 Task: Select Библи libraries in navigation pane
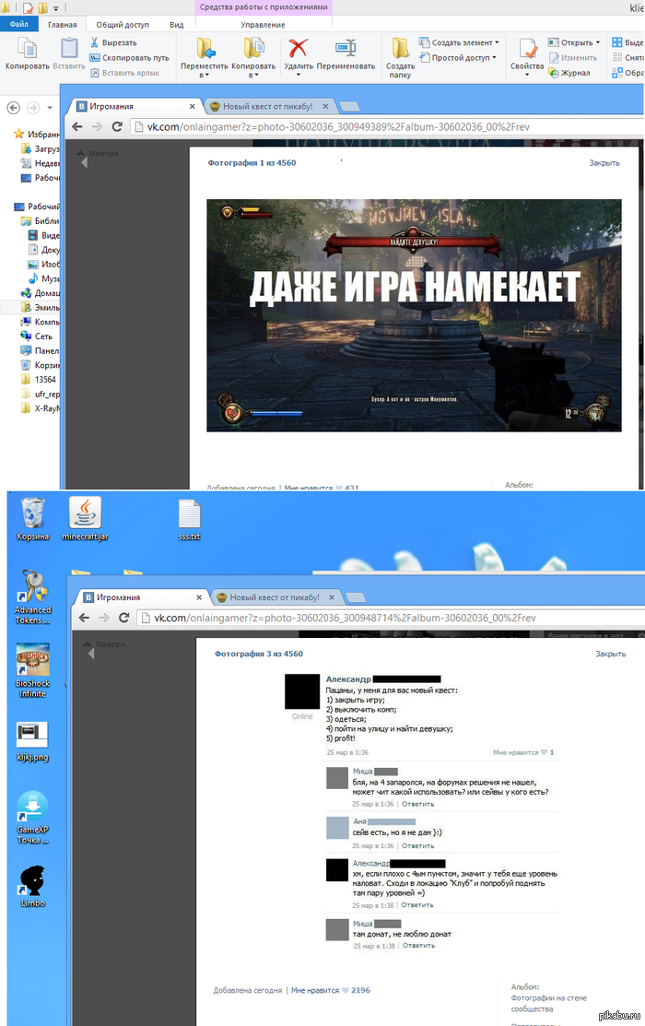[40, 221]
